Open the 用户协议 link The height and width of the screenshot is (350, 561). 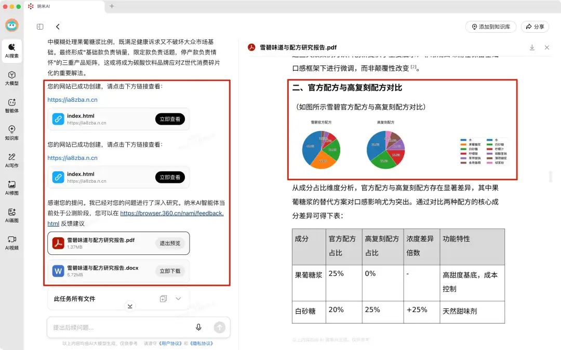pyautogui.click(x=170, y=344)
